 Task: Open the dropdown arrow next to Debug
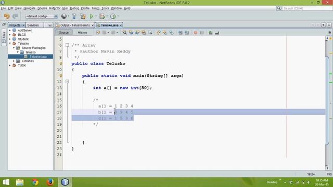[107, 16]
